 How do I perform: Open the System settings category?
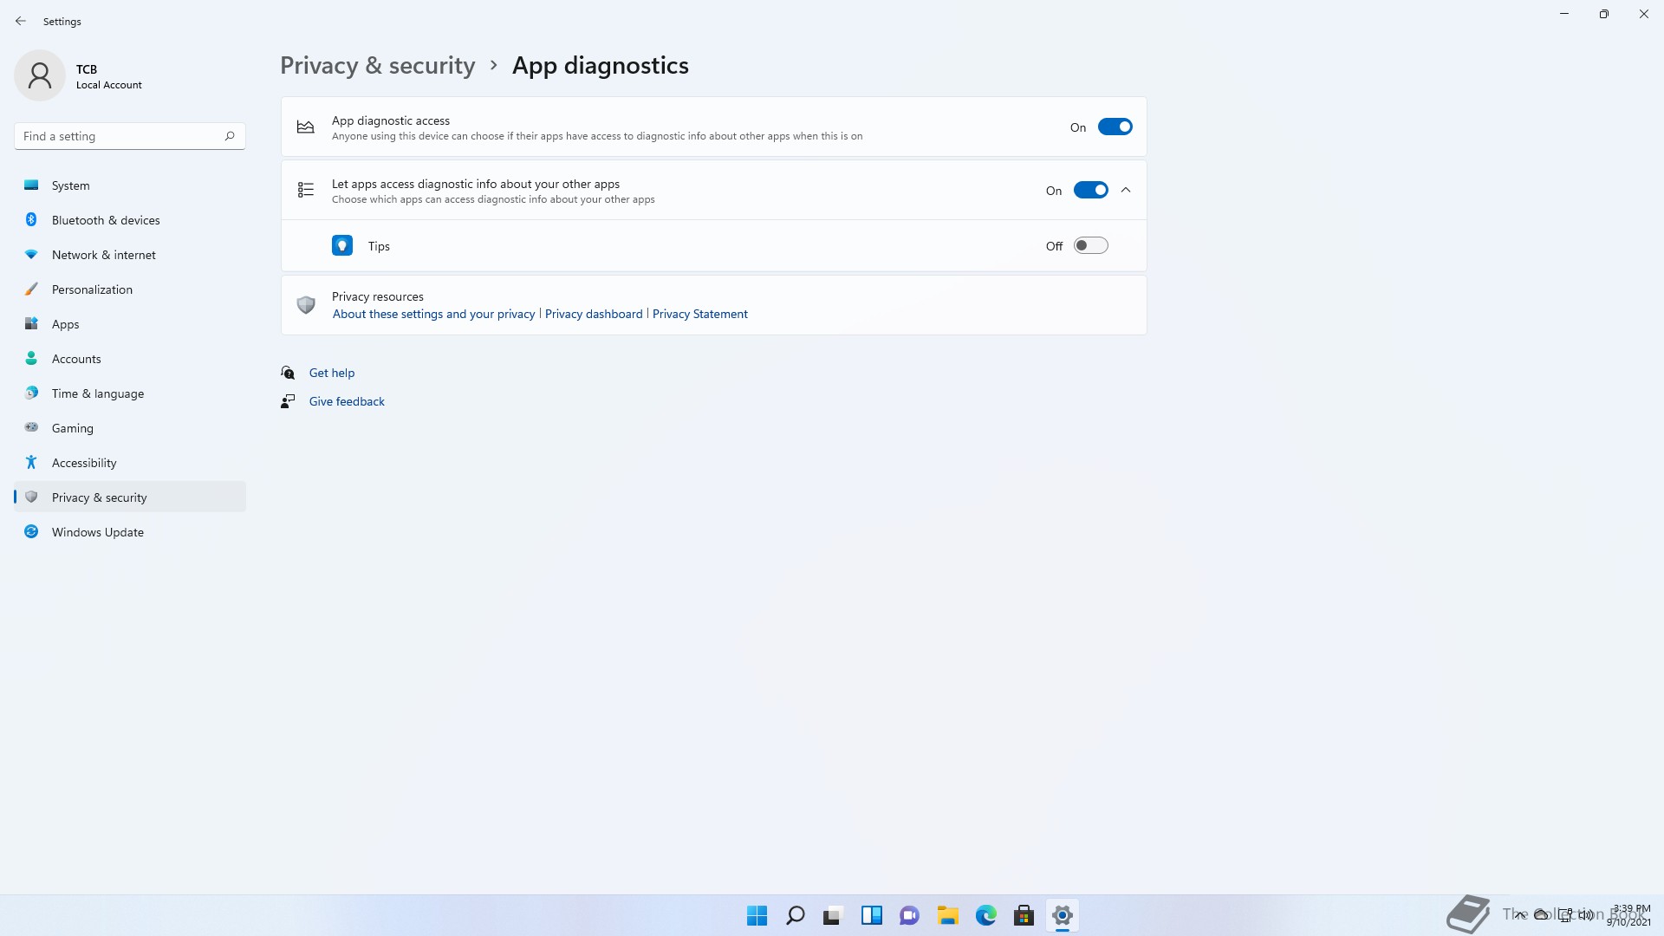(130, 185)
